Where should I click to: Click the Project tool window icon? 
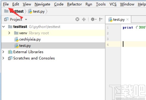pyautogui.click(x=6, y=19)
